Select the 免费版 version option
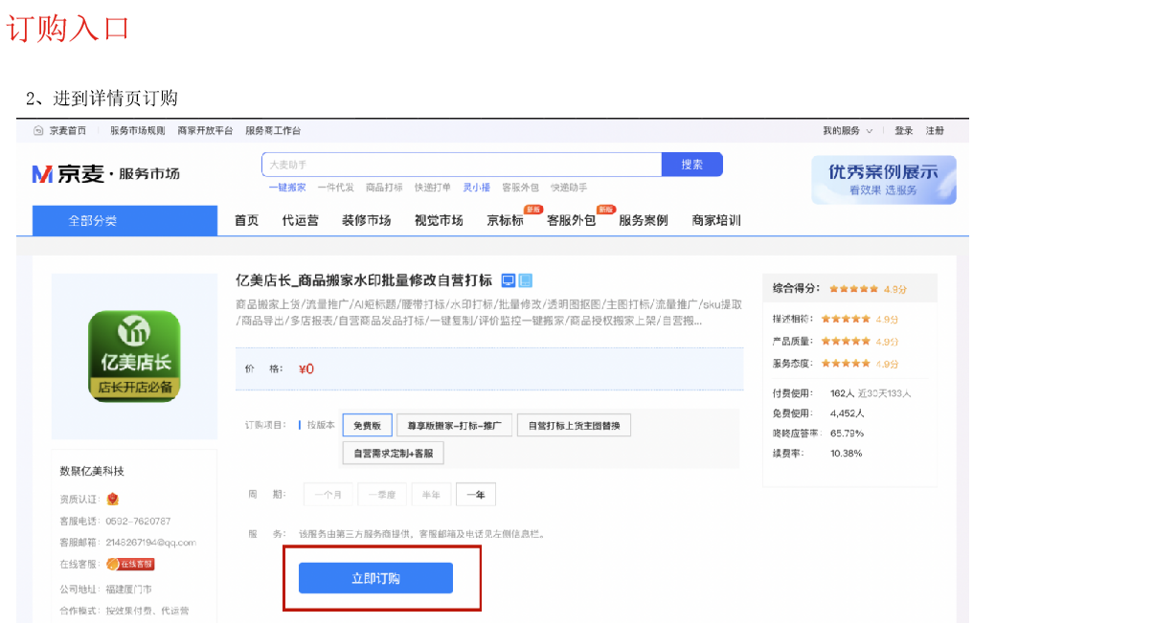Screen dimensions: 1154x624 [367, 425]
